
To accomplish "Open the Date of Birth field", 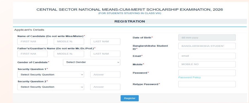I will [207, 38].
